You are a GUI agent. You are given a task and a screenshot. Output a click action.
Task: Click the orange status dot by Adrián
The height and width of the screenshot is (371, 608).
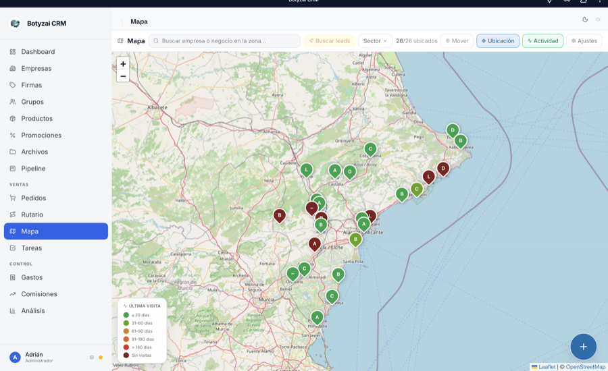pos(101,358)
